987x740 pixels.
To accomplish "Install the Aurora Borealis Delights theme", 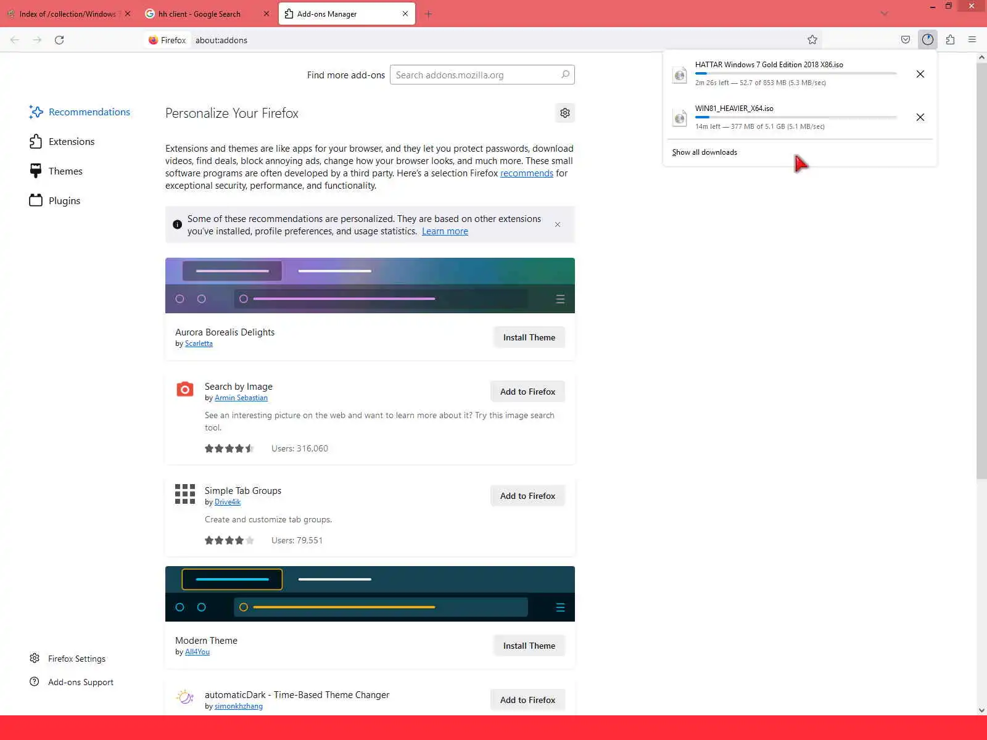I will point(529,337).
